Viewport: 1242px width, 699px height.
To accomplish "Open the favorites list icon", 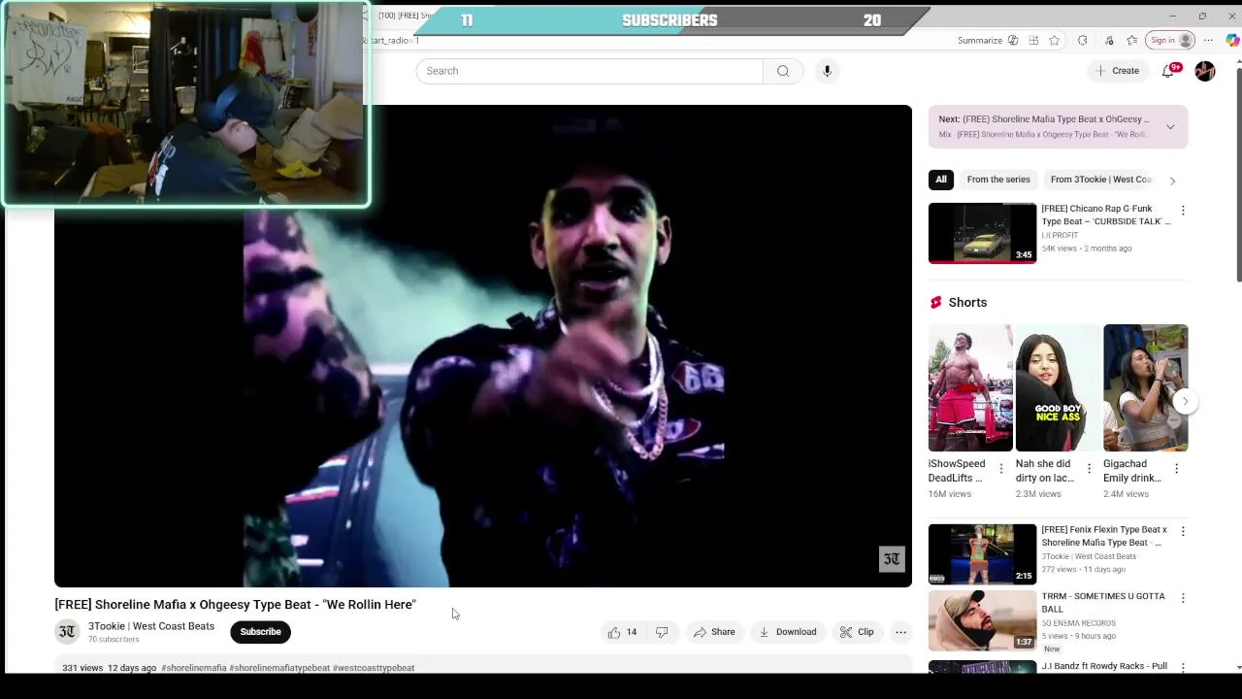I will (1131, 41).
